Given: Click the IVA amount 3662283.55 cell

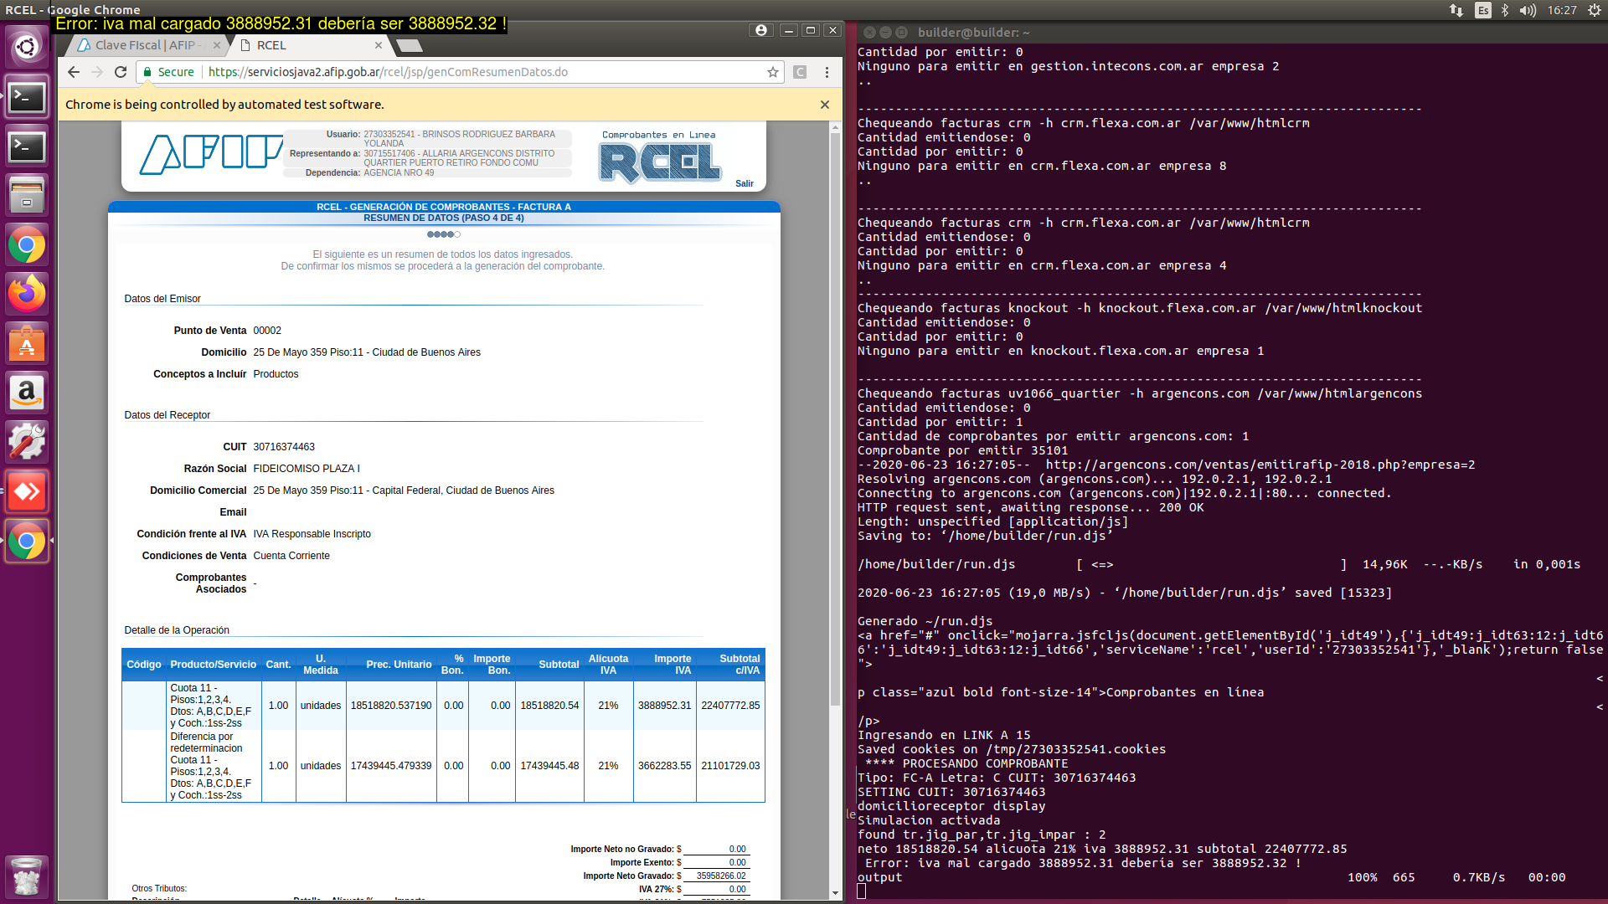Looking at the screenshot, I should pos(665,766).
